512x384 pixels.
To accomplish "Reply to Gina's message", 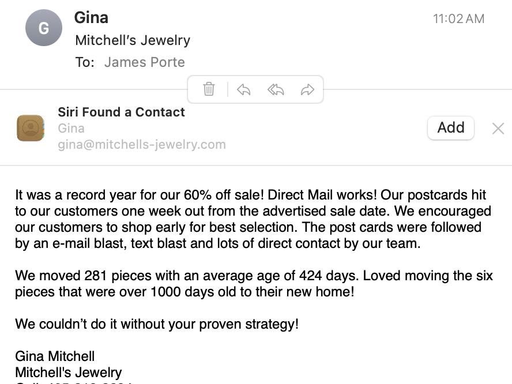I will (x=244, y=89).
